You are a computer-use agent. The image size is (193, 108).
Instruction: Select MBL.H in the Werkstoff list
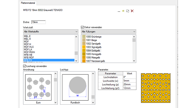[27, 39]
